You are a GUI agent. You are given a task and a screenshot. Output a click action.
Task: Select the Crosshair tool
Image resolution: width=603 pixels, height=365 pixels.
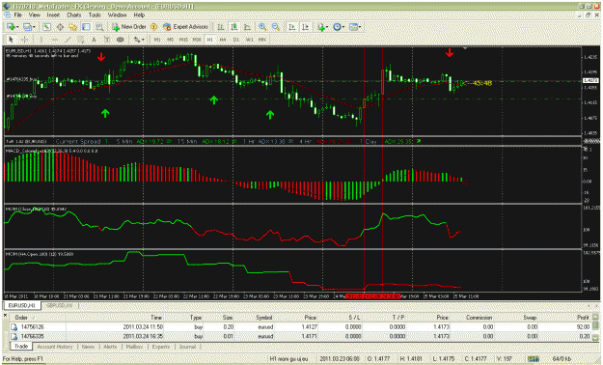coord(24,40)
